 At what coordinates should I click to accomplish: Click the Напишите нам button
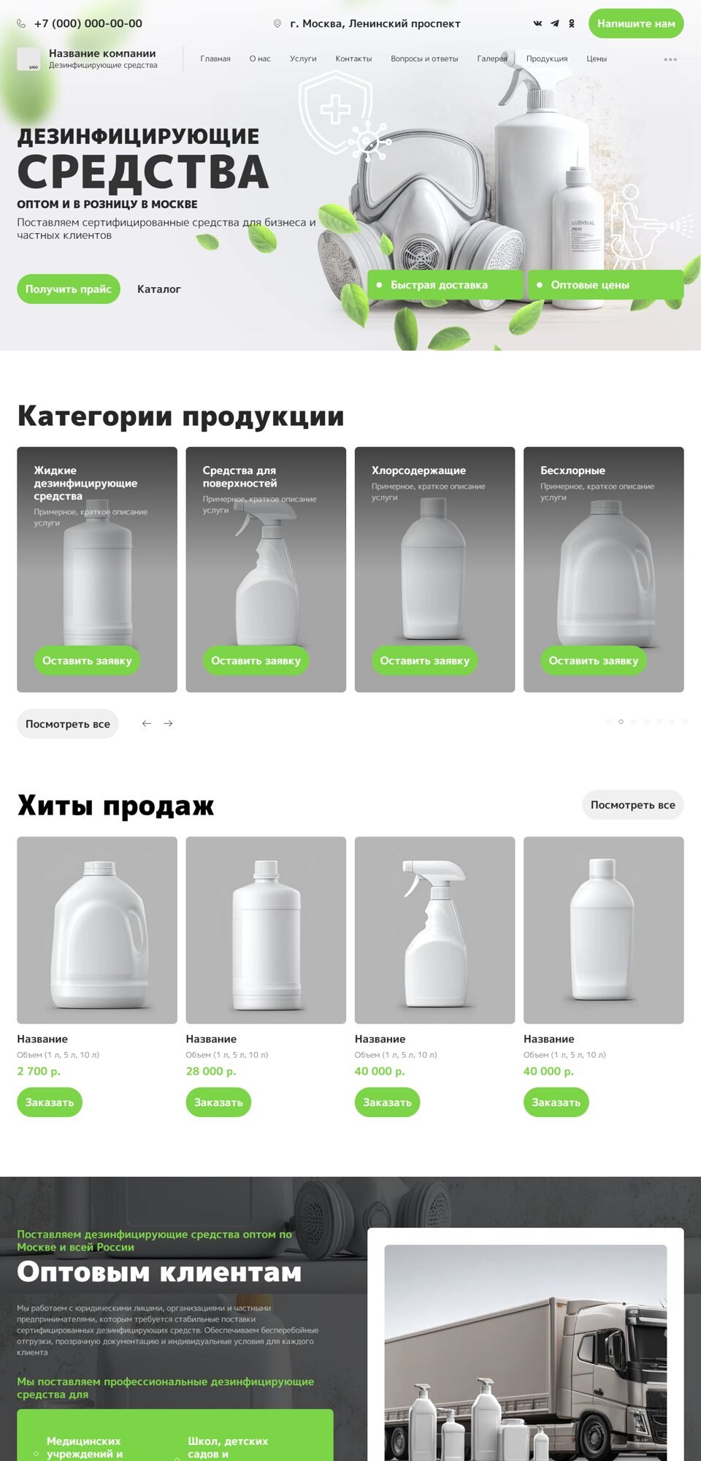[x=636, y=23]
